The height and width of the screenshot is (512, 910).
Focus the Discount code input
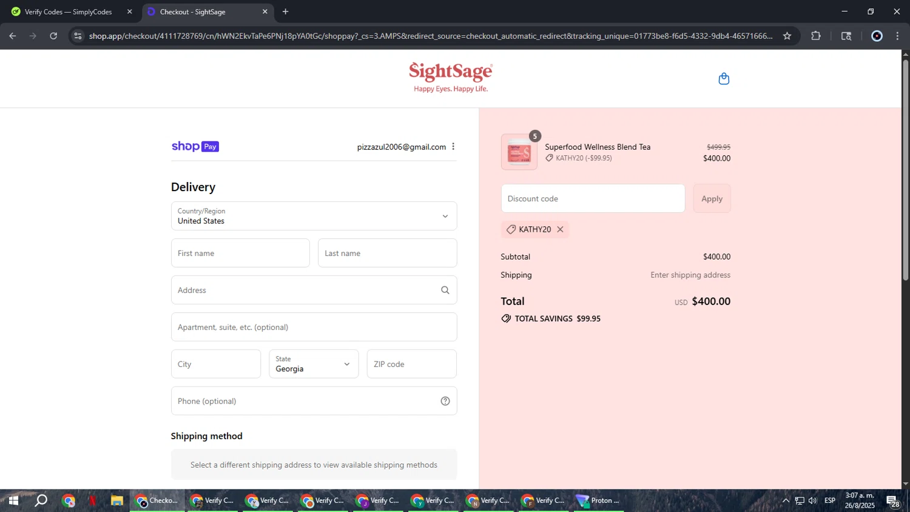[x=593, y=198]
